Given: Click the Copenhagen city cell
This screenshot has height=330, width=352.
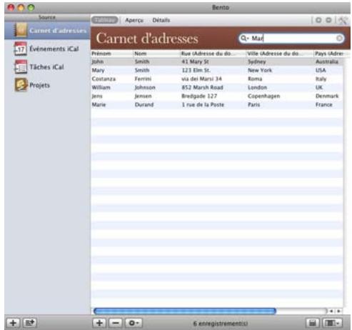Looking at the screenshot, I should pyautogui.click(x=264, y=96).
